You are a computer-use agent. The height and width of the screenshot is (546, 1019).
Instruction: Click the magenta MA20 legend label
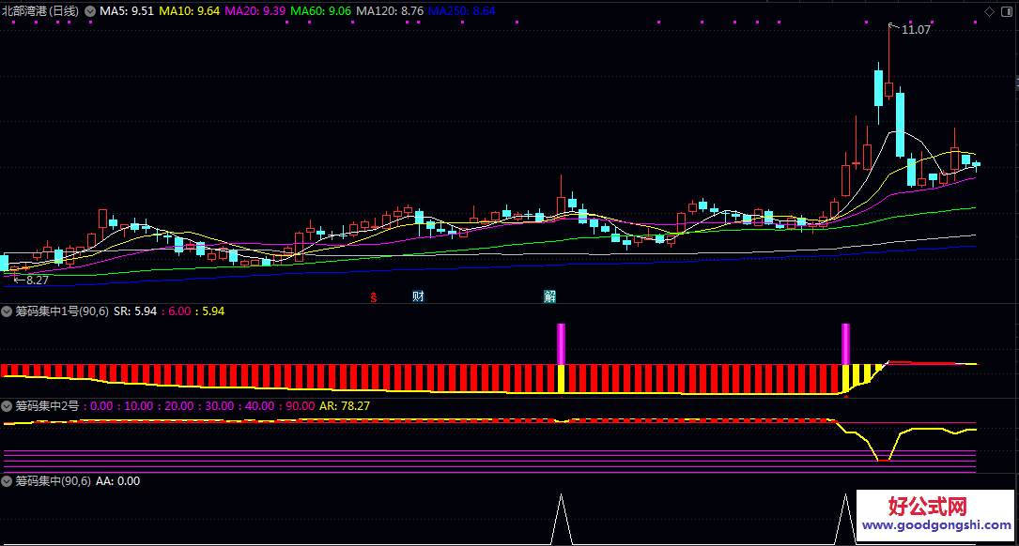255,11
